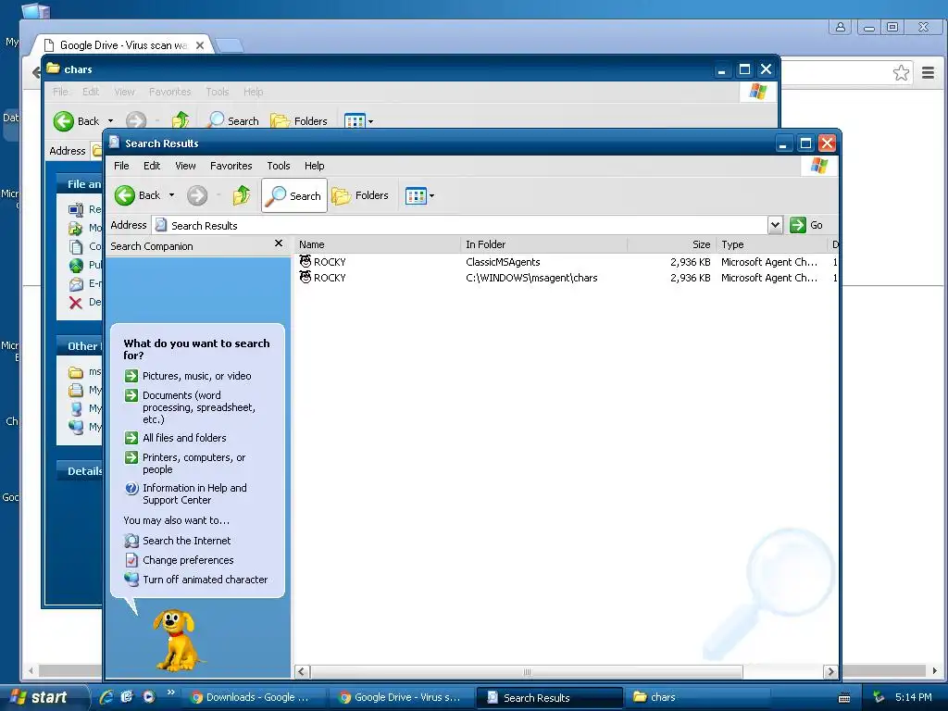Click Folders button in chars window
Viewport: 948px width, 711px height.
299,121
